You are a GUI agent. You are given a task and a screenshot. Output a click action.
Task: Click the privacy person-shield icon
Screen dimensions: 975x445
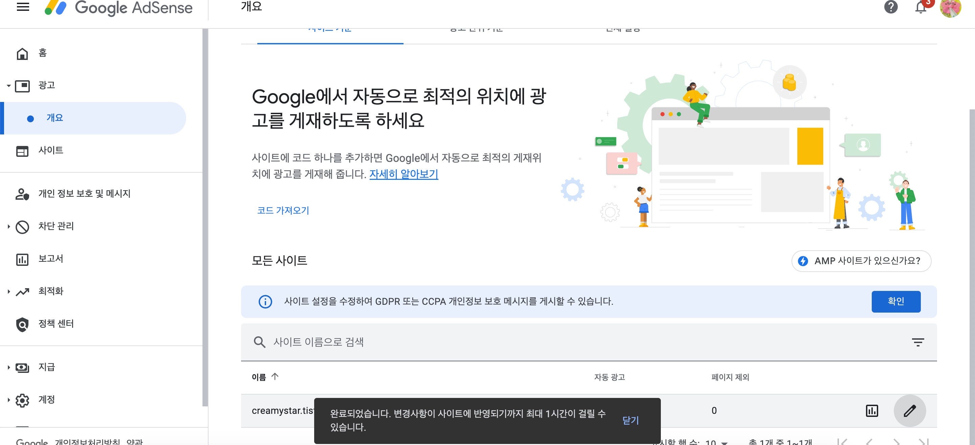point(22,194)
